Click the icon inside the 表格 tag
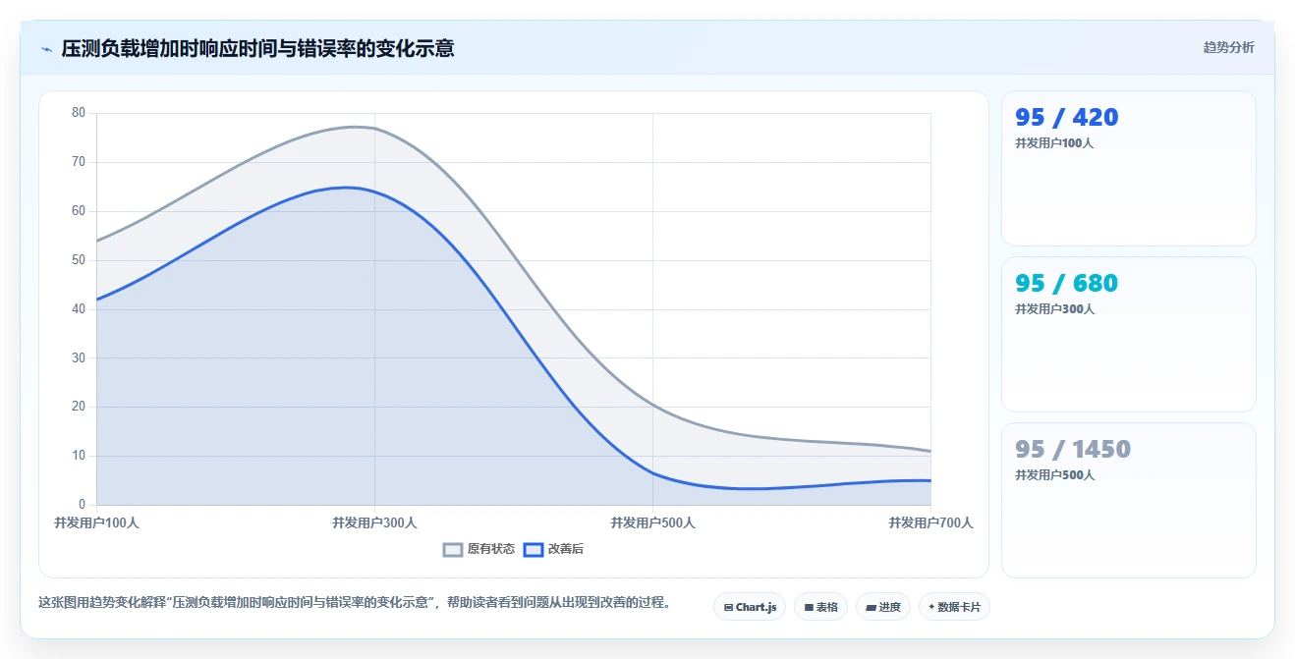Image resolution: width=1295 pixels, height=659 pixels. pyautogui.click(x=809, y=607)
